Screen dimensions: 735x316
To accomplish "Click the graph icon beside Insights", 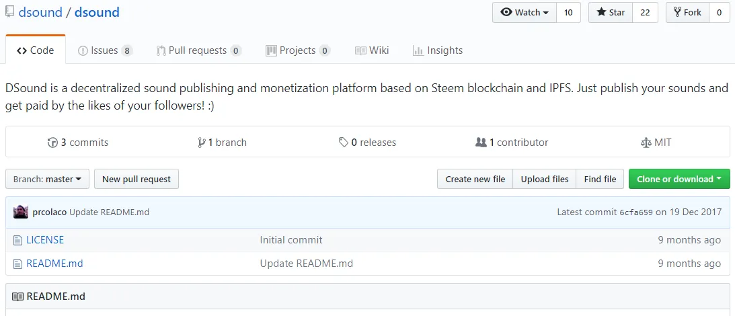I will [418, 50].
